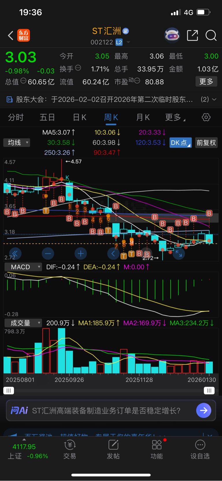222x481 pixels.
Task: Tap the MA5:3.07 value label
Action: click(x=59, y=132)
